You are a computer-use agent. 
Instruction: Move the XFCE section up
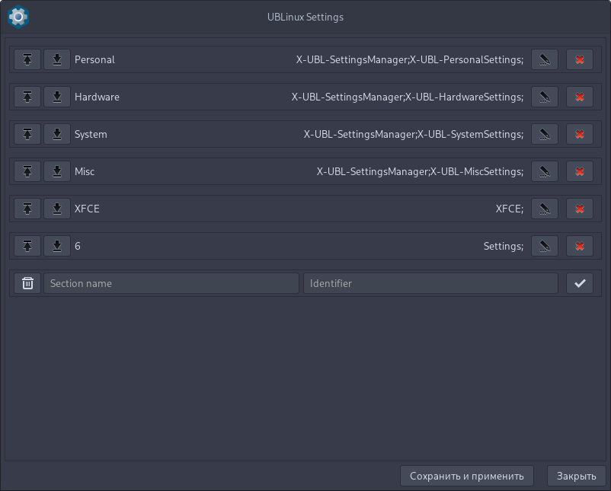click(x=27, y=209)
